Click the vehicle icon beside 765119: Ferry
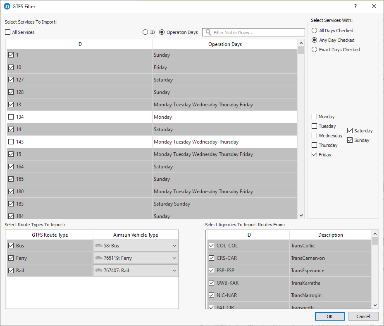The image size is (384, 326). tap(100, 257)
